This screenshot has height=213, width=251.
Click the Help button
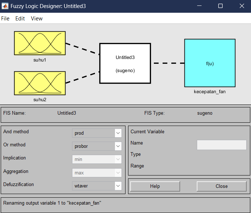pyautogui.click(x=155, y=186)
